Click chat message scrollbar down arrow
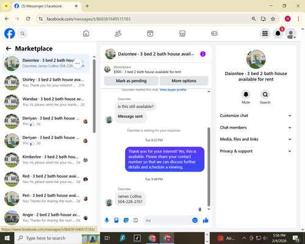The height and width of the screenshot is (244, 305). [x=209, y=209]
